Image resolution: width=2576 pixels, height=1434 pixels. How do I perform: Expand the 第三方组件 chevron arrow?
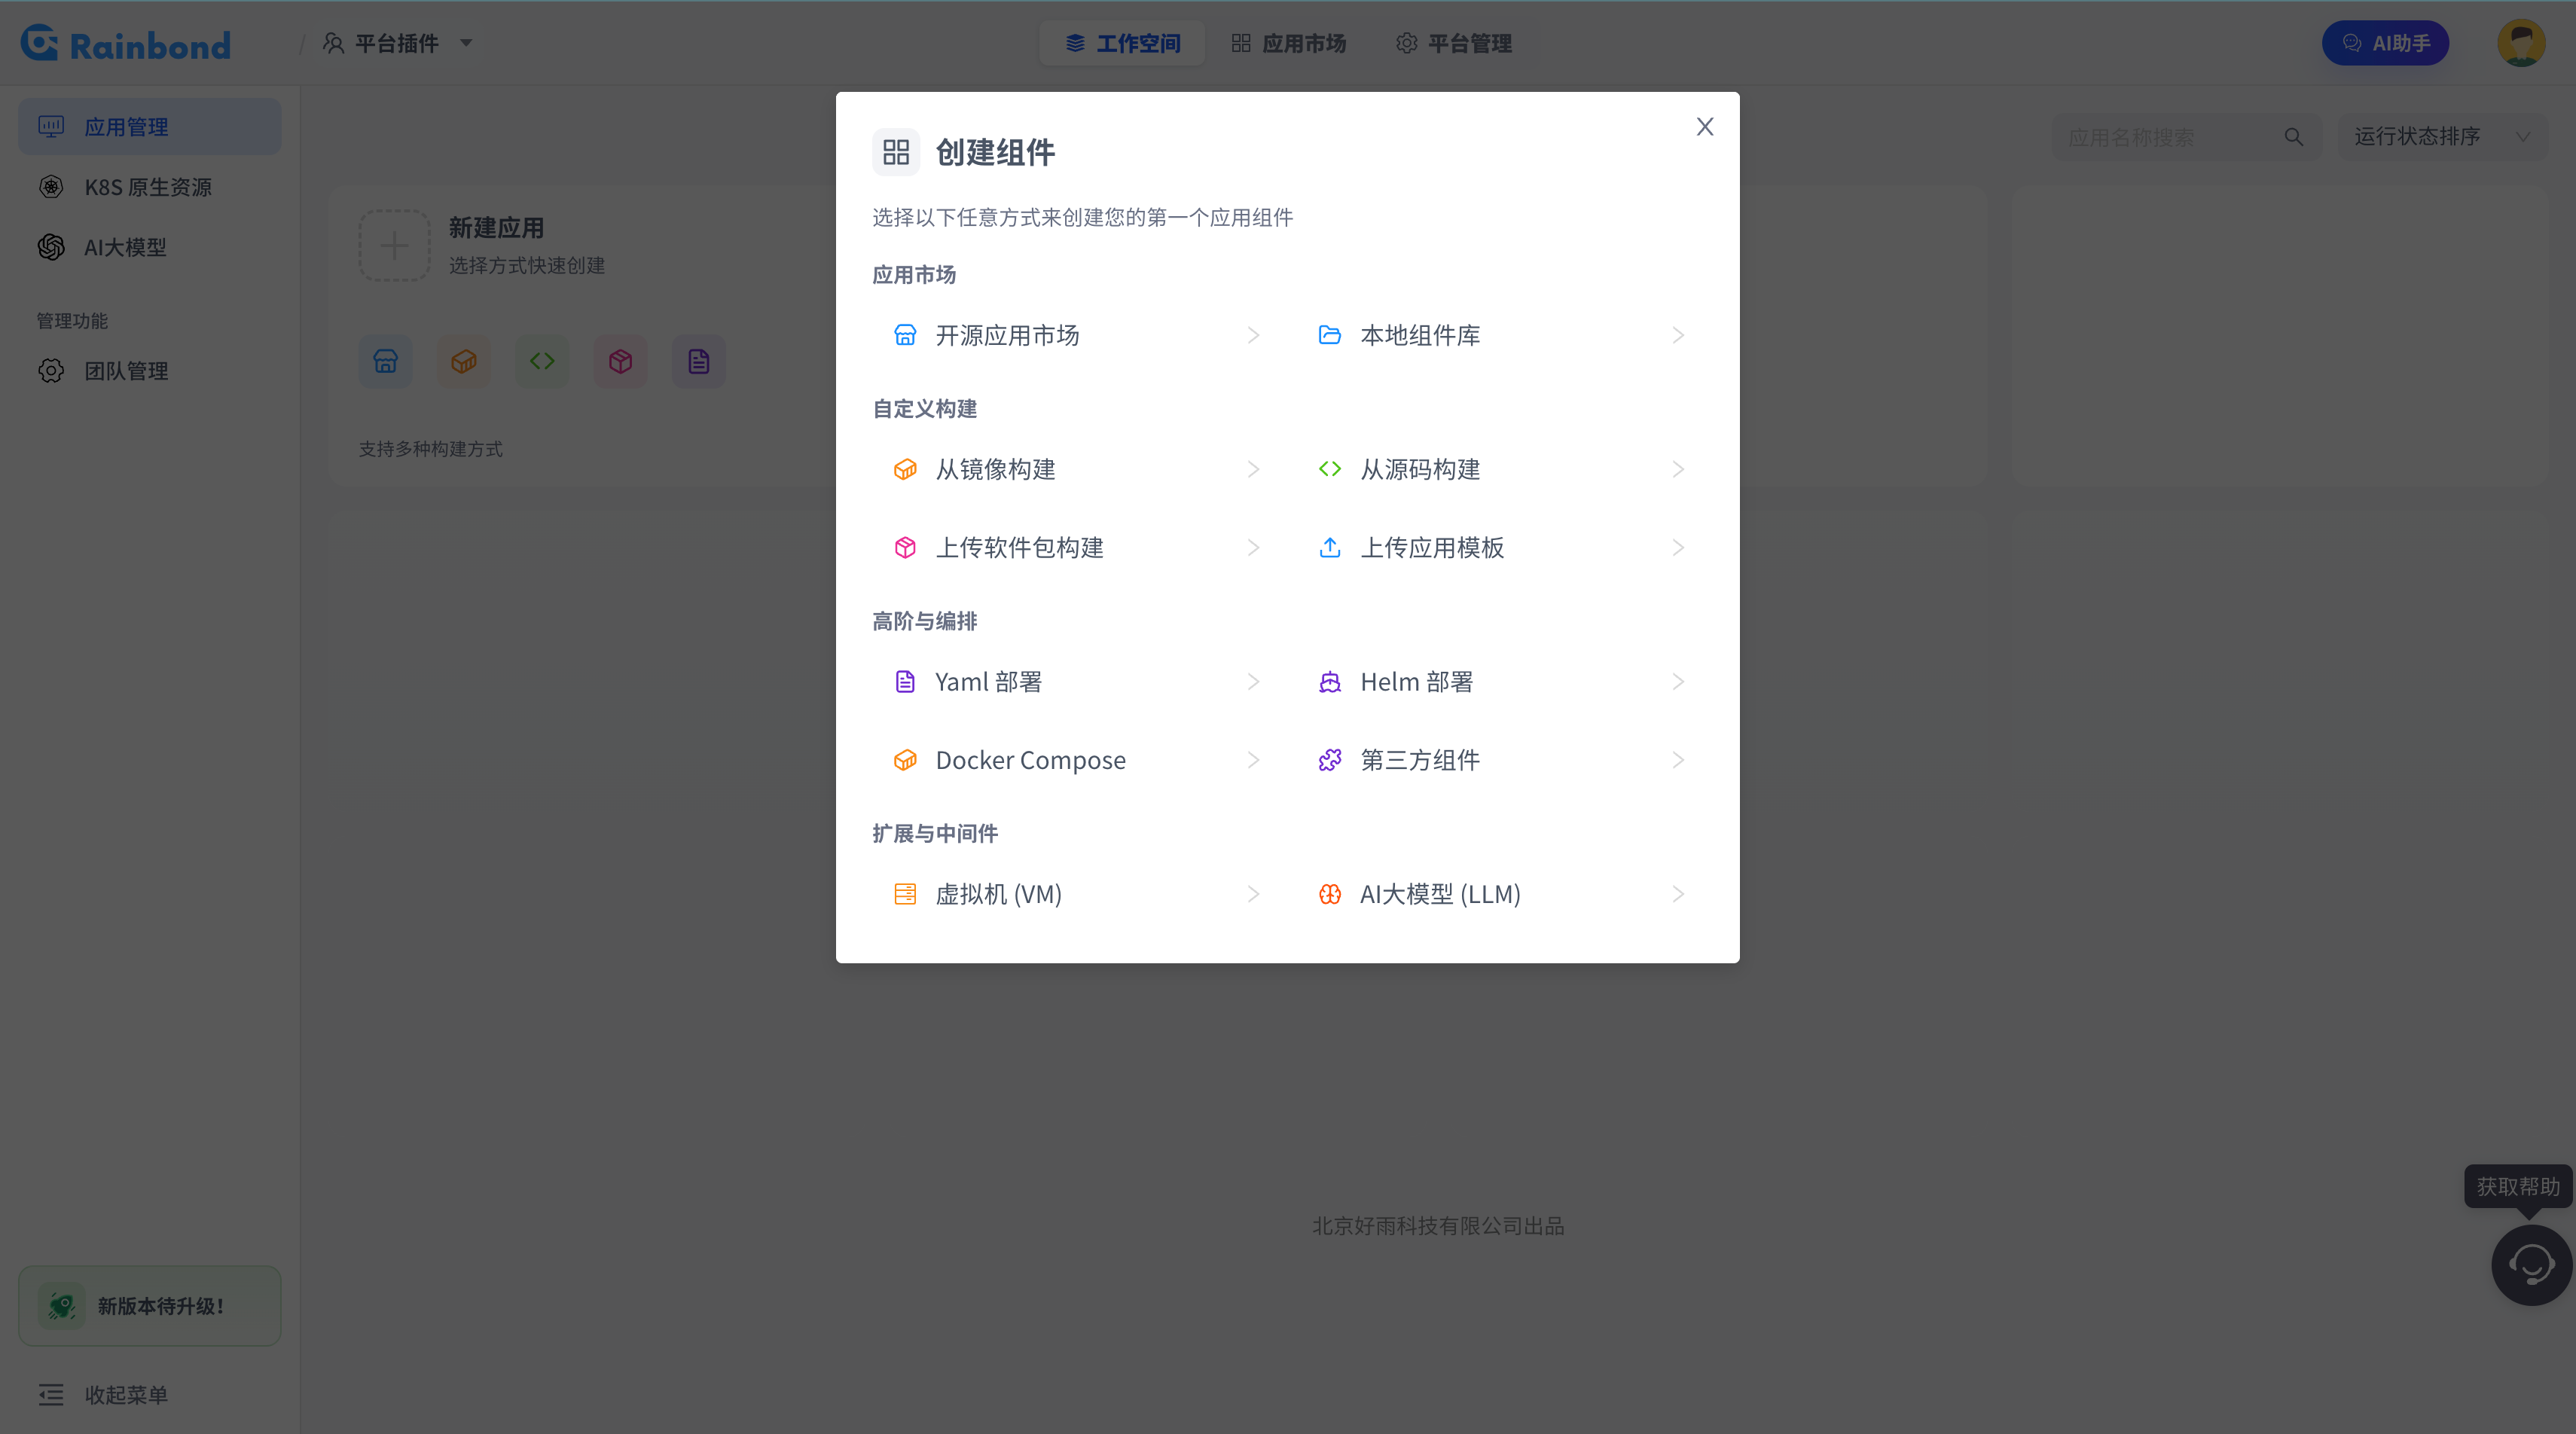[x=1678, y=760]
